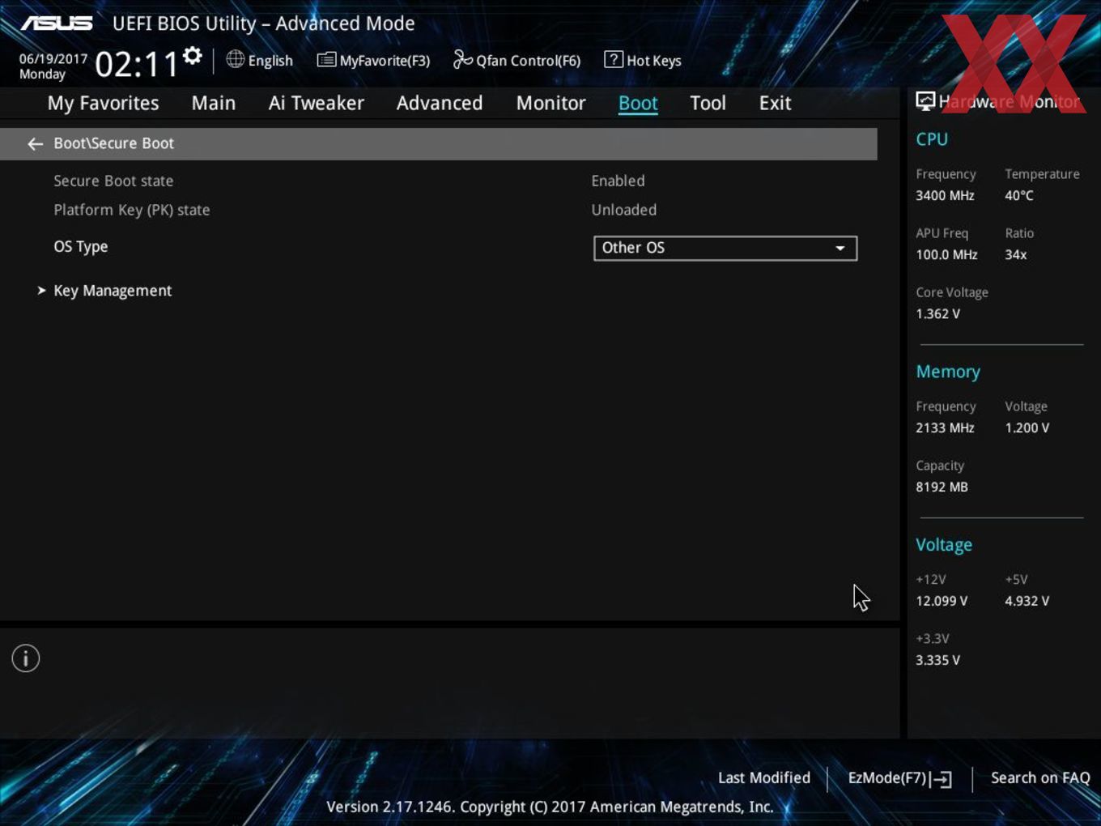Screen dimensions: 1101x826
Task: Click the 12.099 V value
Action: (942, 602)
